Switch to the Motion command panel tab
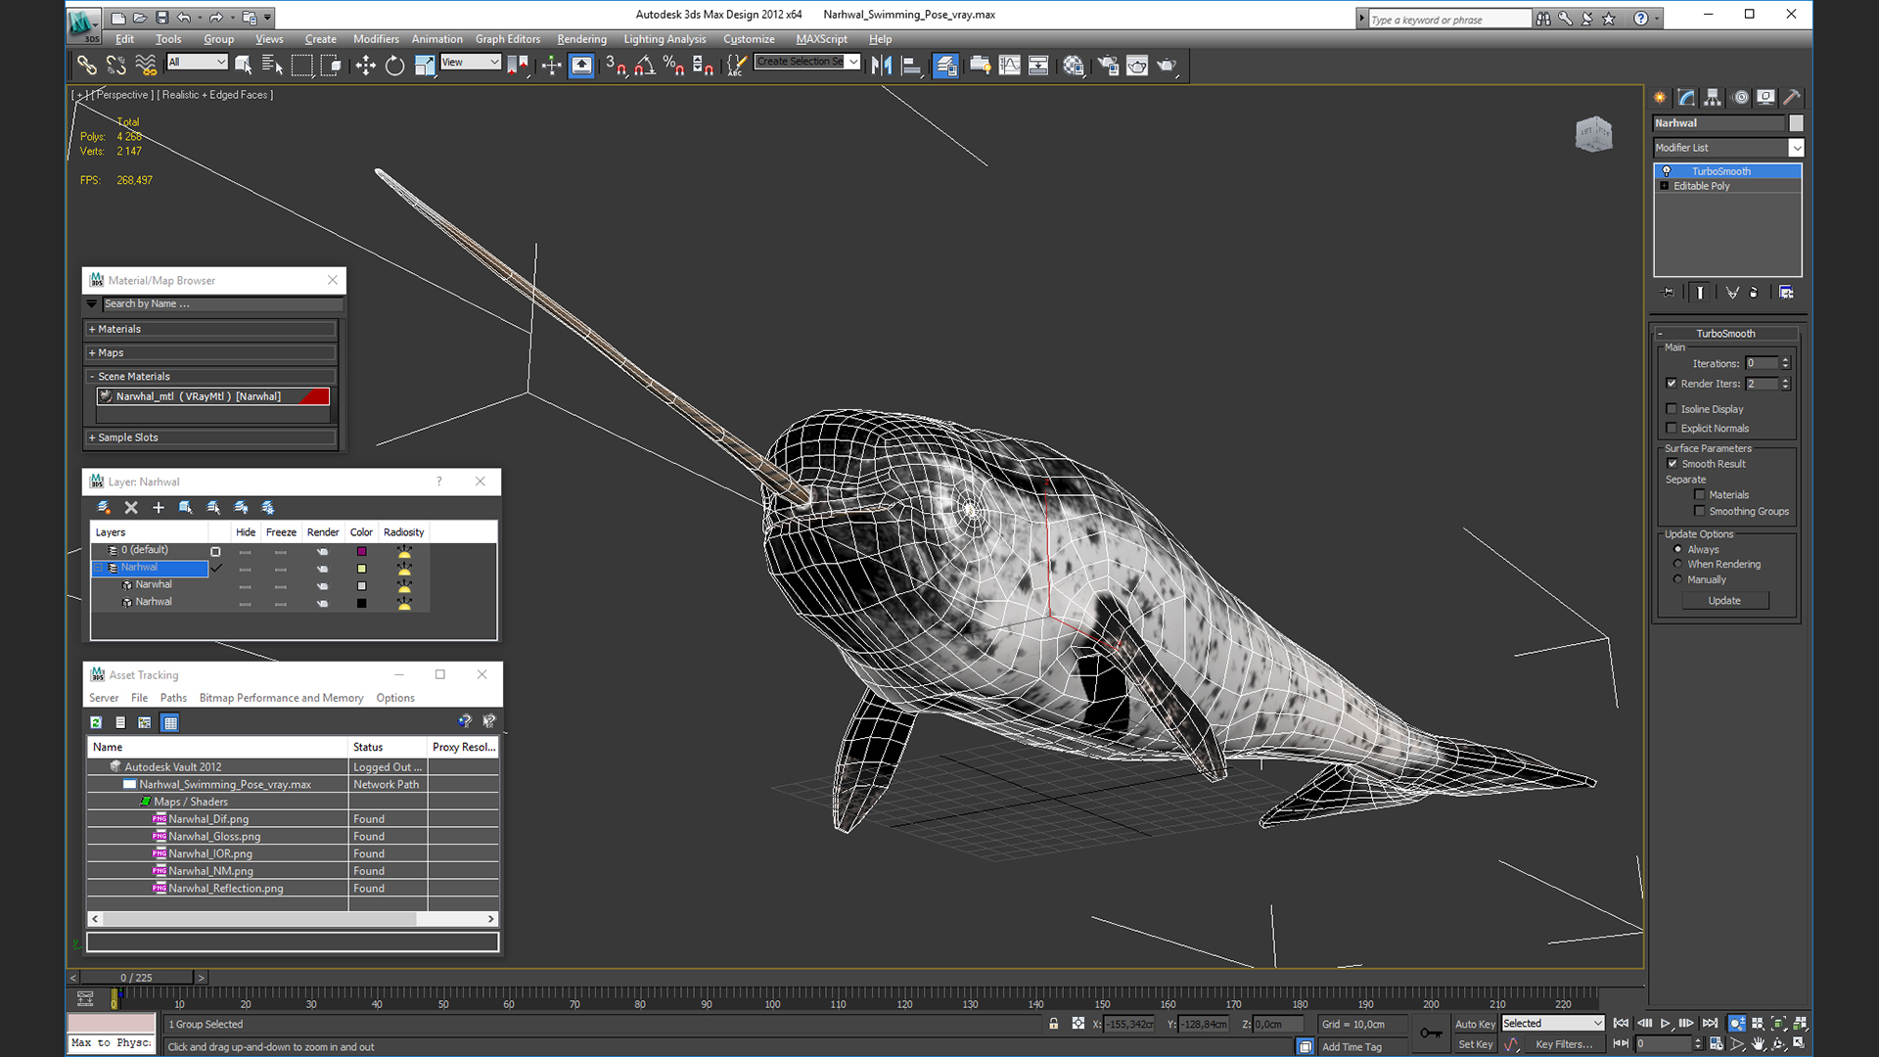The image size is (1879, 1057). 1740,97
